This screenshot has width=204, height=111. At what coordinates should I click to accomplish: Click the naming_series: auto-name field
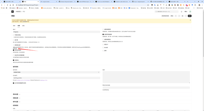[x=56, y=78]
